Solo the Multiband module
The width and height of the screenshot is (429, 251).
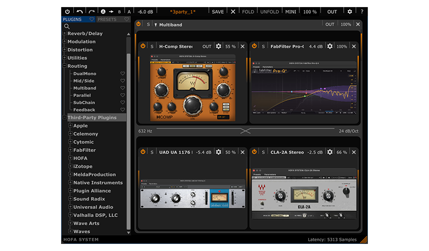[148, 24]
